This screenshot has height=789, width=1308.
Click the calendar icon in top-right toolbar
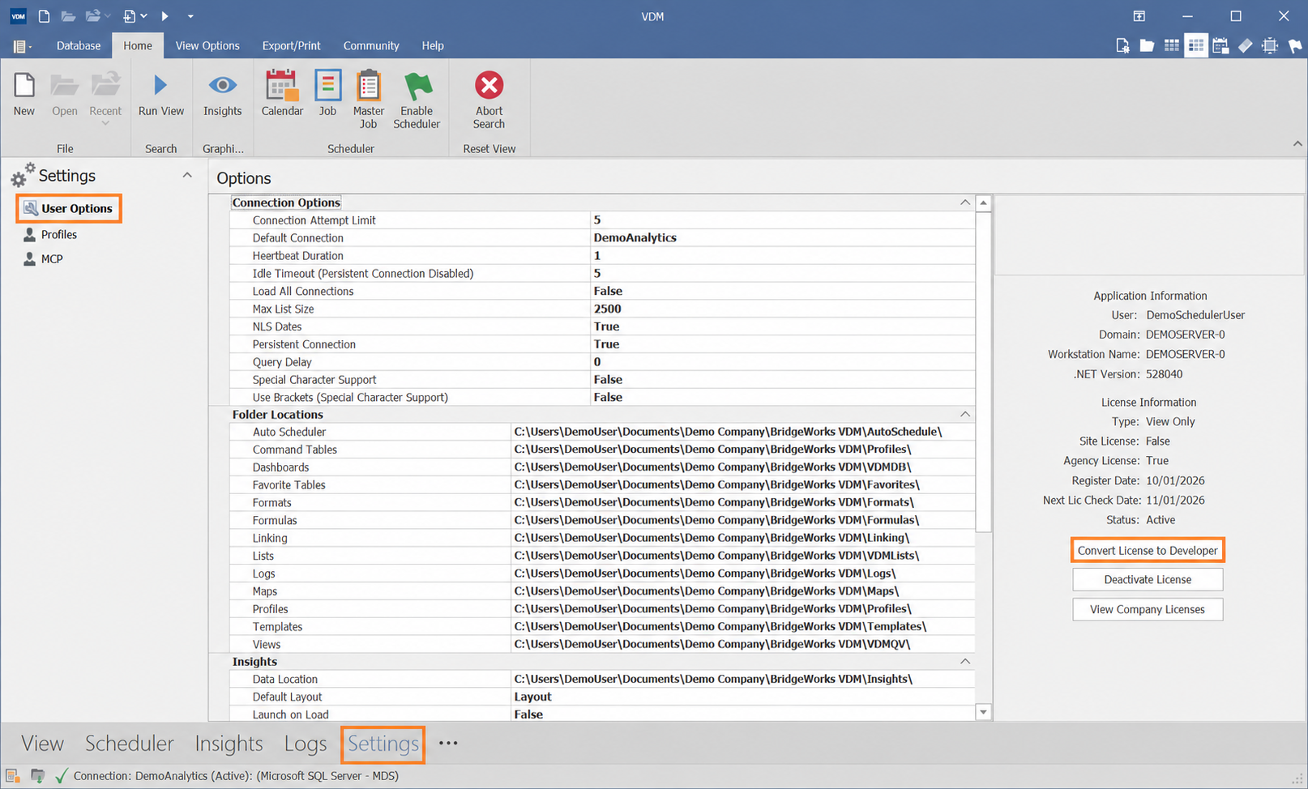coord(1220,46)
